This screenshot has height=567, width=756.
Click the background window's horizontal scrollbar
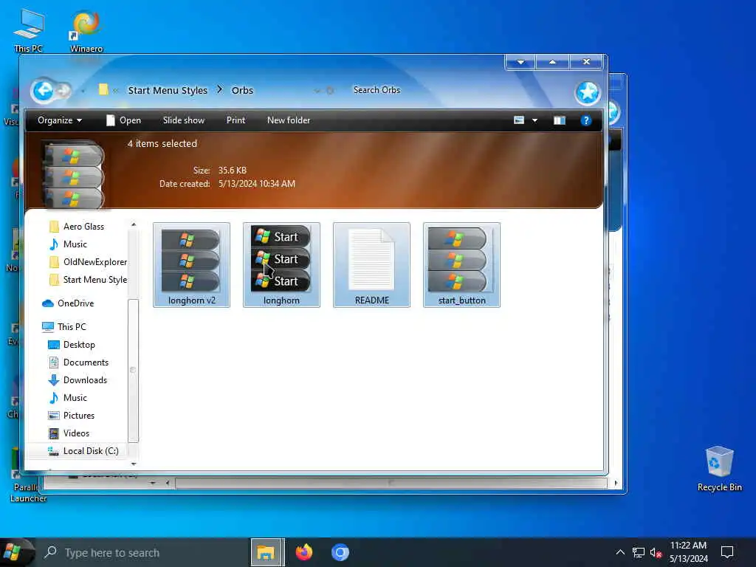[x=391, y=483]
